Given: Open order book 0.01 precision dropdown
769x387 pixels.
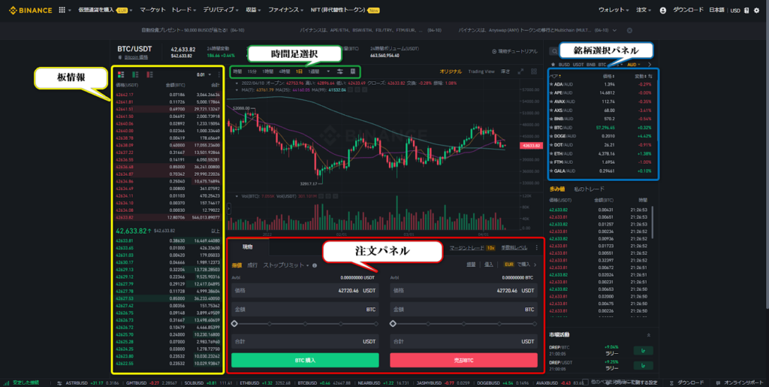Looking at the screenshot, I should (x=204, y=74).
